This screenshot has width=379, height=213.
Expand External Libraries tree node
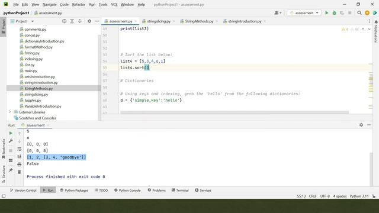click(x=10, y=112)
